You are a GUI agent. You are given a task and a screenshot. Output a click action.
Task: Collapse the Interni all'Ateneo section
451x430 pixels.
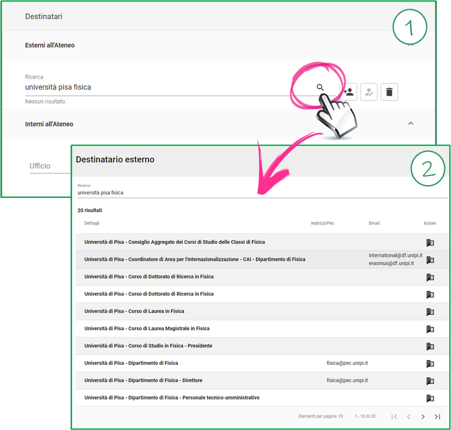[x=411, y=123]
